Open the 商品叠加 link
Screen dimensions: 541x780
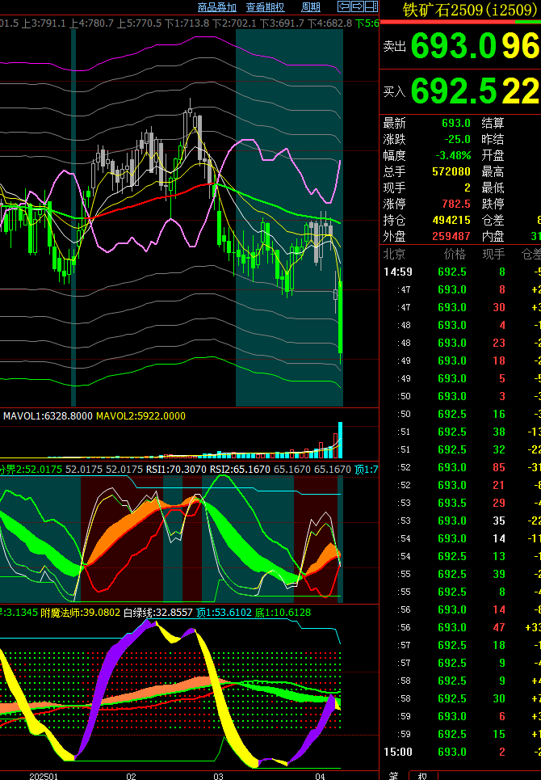coord(216,7)
